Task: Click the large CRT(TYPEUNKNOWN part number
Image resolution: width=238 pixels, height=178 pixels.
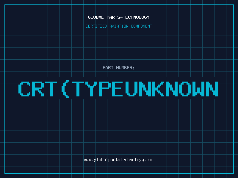Action: tap(118, 89)
